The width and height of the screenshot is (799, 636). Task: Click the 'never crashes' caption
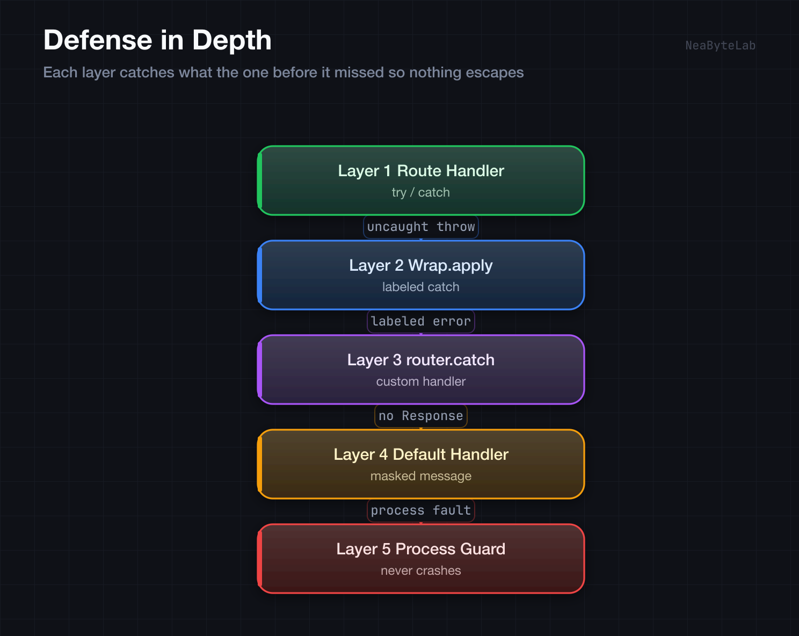click(421, 570)
